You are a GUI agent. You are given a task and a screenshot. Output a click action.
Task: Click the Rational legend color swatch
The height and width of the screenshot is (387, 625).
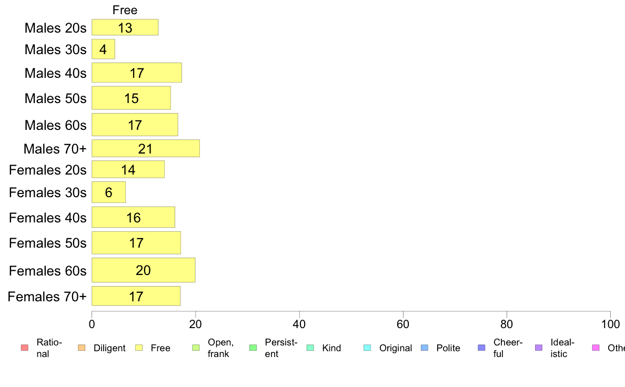(x=25, y=348)
